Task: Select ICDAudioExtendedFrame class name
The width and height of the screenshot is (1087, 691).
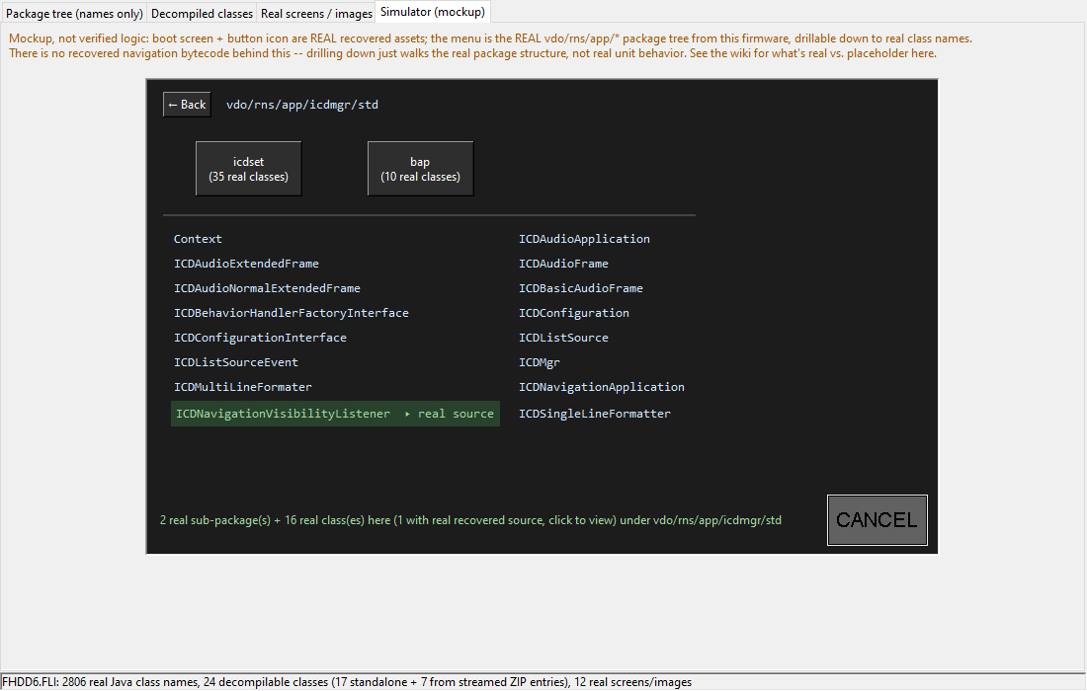Action: pyautogui.click(x=246, y=264)
